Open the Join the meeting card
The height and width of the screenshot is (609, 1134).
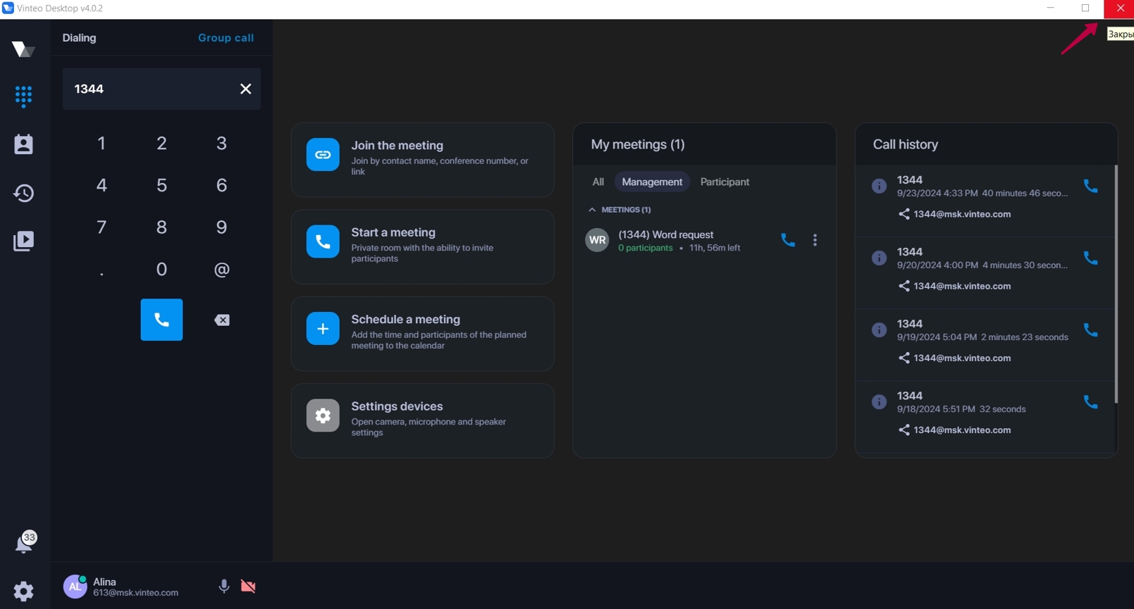point(422,160)
